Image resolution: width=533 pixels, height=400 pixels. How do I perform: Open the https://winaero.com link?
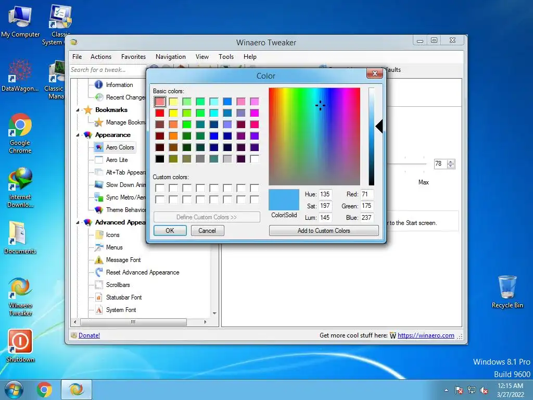pyautogui.click(x=426, y=335)
